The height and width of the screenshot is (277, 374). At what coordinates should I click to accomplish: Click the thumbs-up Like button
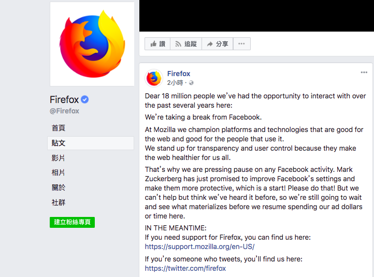click(157, 44)
